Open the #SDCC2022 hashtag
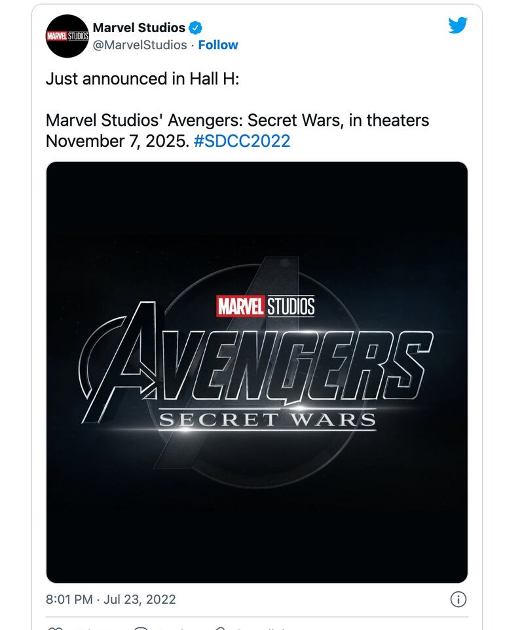The width and height of the screenshot is (524, 630). coord(242,141)
